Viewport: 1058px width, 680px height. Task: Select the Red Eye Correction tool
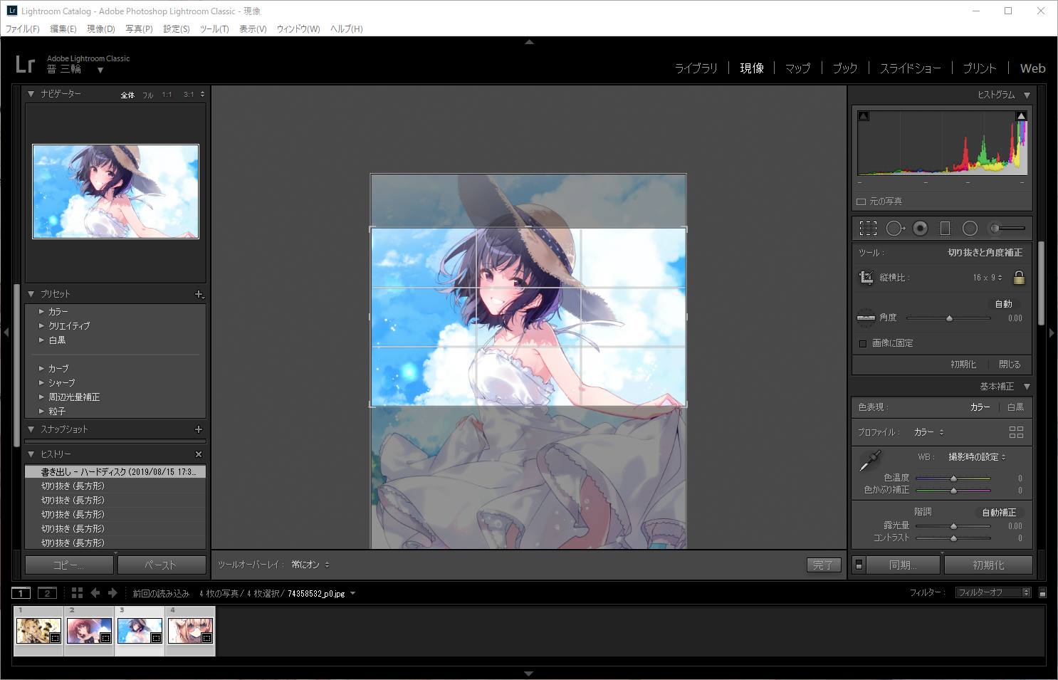(x=921, y=228)
